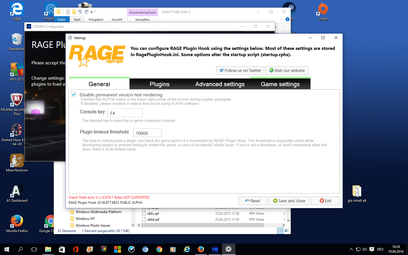Open the AVG 2015 desktop icon
Screen dimensions: 408x255
tap(17, 72)
